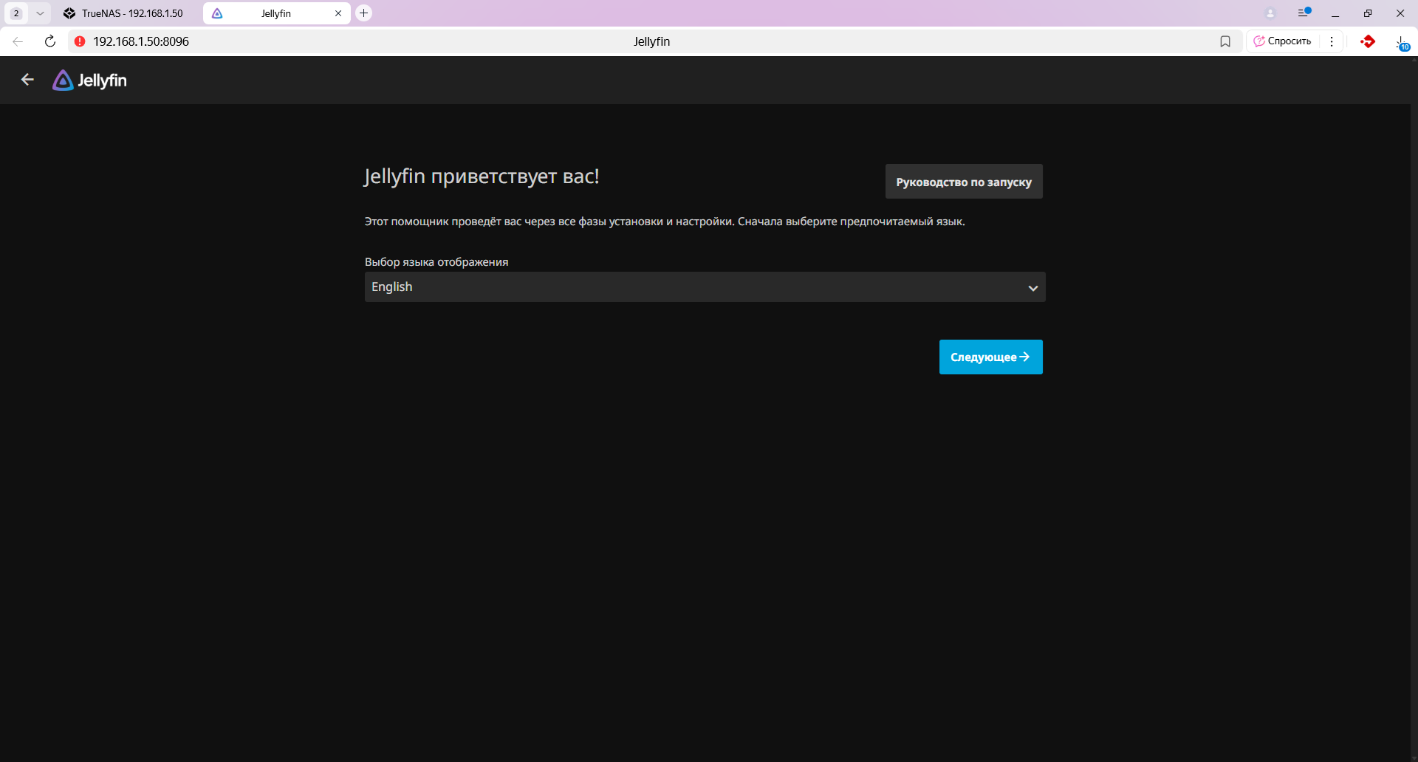Click the red extension icon in toolbar
Image resolution: width=1418 pixels, height=762 pixels.
point(1368,41)
